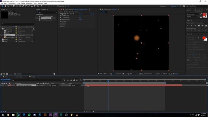The width and height of the screenshot is (208, 117).
Task: Click the Align Horizontal Center icon
Action: click(x=191, y=26)
